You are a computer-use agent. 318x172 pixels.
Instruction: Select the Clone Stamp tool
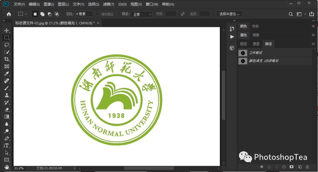[x=6, y=95]
